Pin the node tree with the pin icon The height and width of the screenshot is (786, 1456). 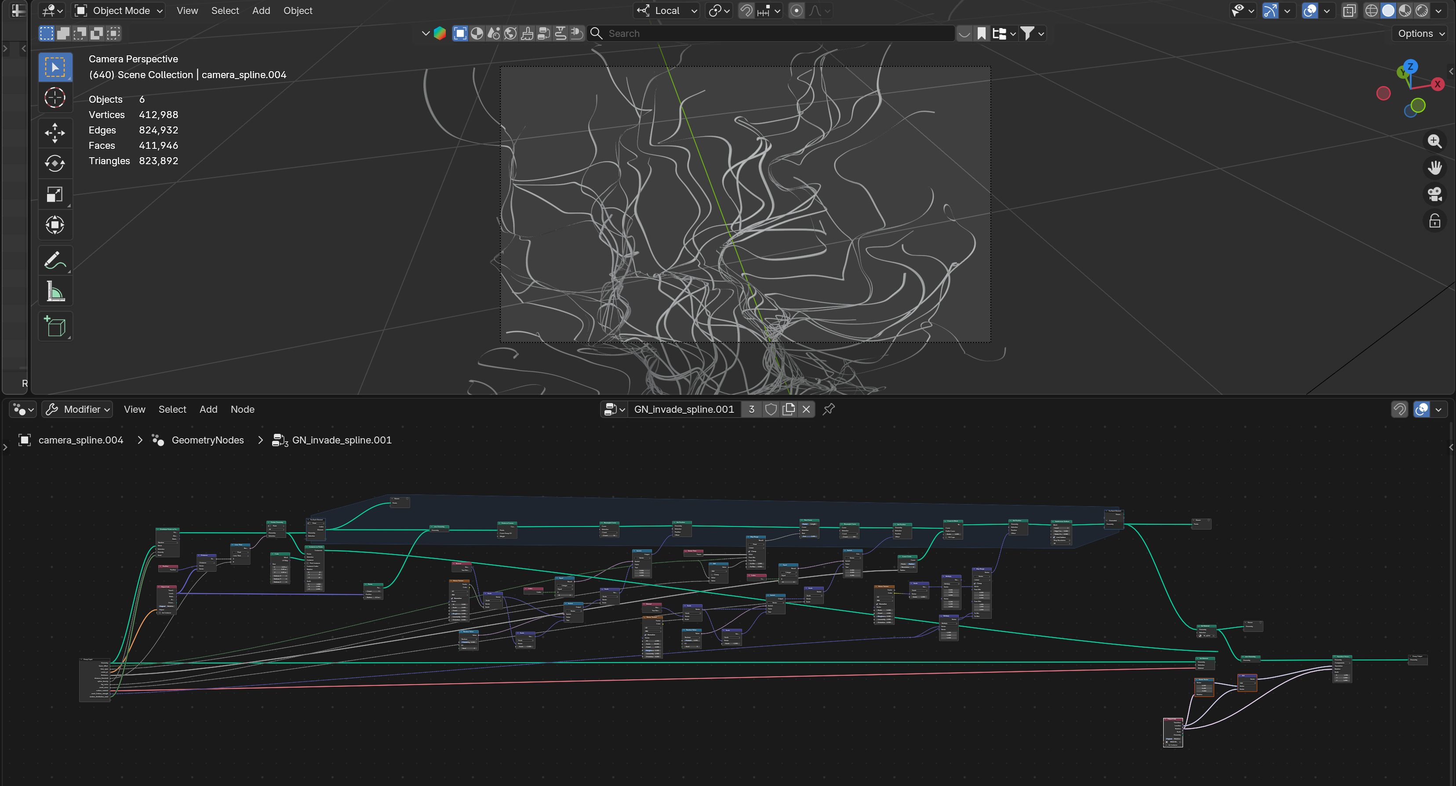point(829,409)
